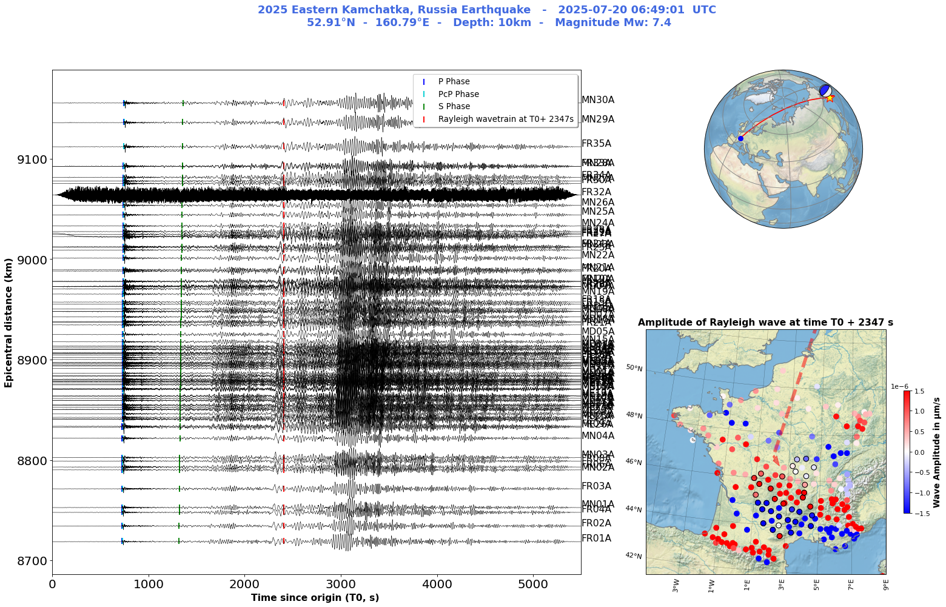
Task: Click the red Rayleigh wavetrain legend marker
Action: click(424, 119)
